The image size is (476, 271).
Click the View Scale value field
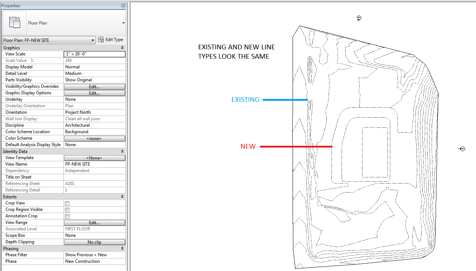[94, 54]
